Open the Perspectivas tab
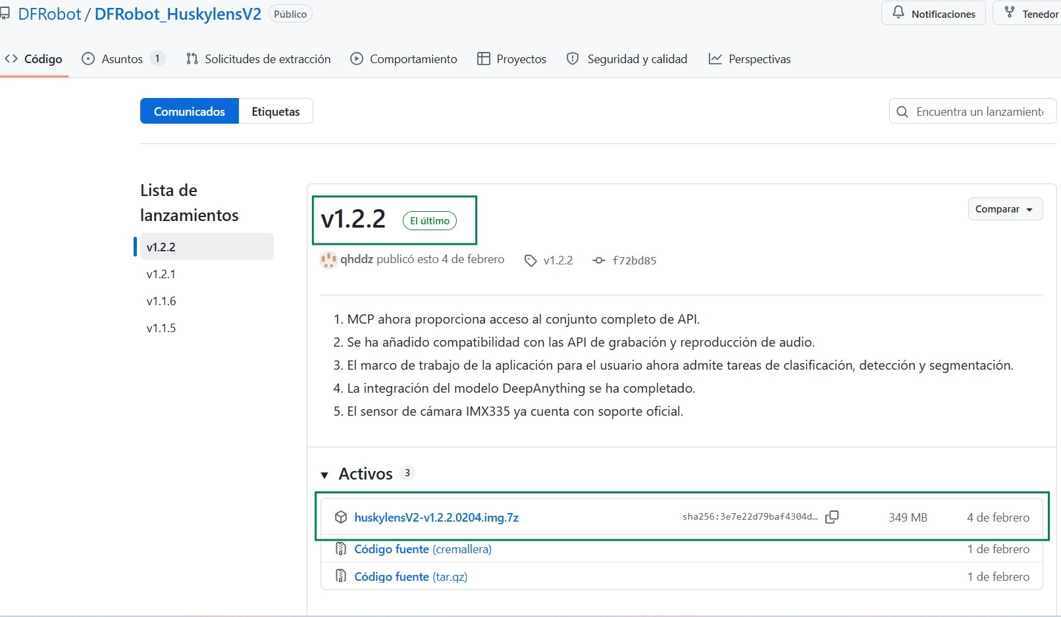1061x617 pixels. pyautogui.click(x=750, y=59)
